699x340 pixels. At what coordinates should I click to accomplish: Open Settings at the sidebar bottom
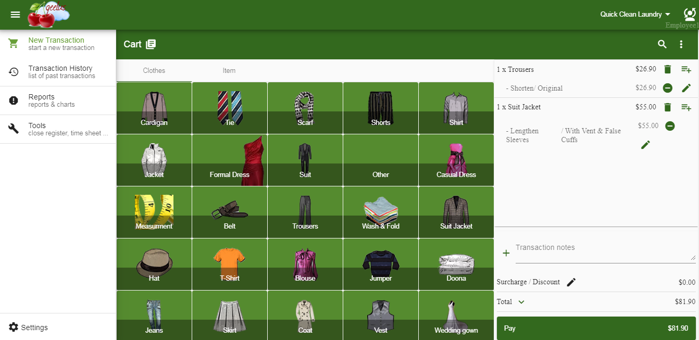[x=29, y=328]
